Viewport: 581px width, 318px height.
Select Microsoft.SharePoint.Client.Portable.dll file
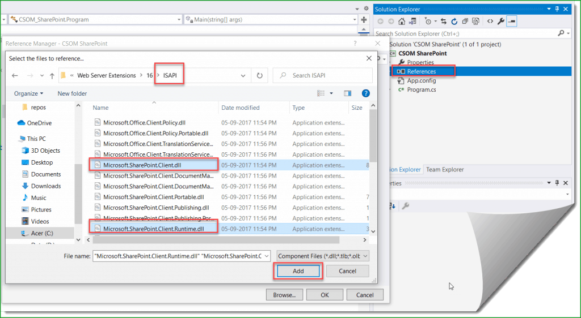pos(154,197)
